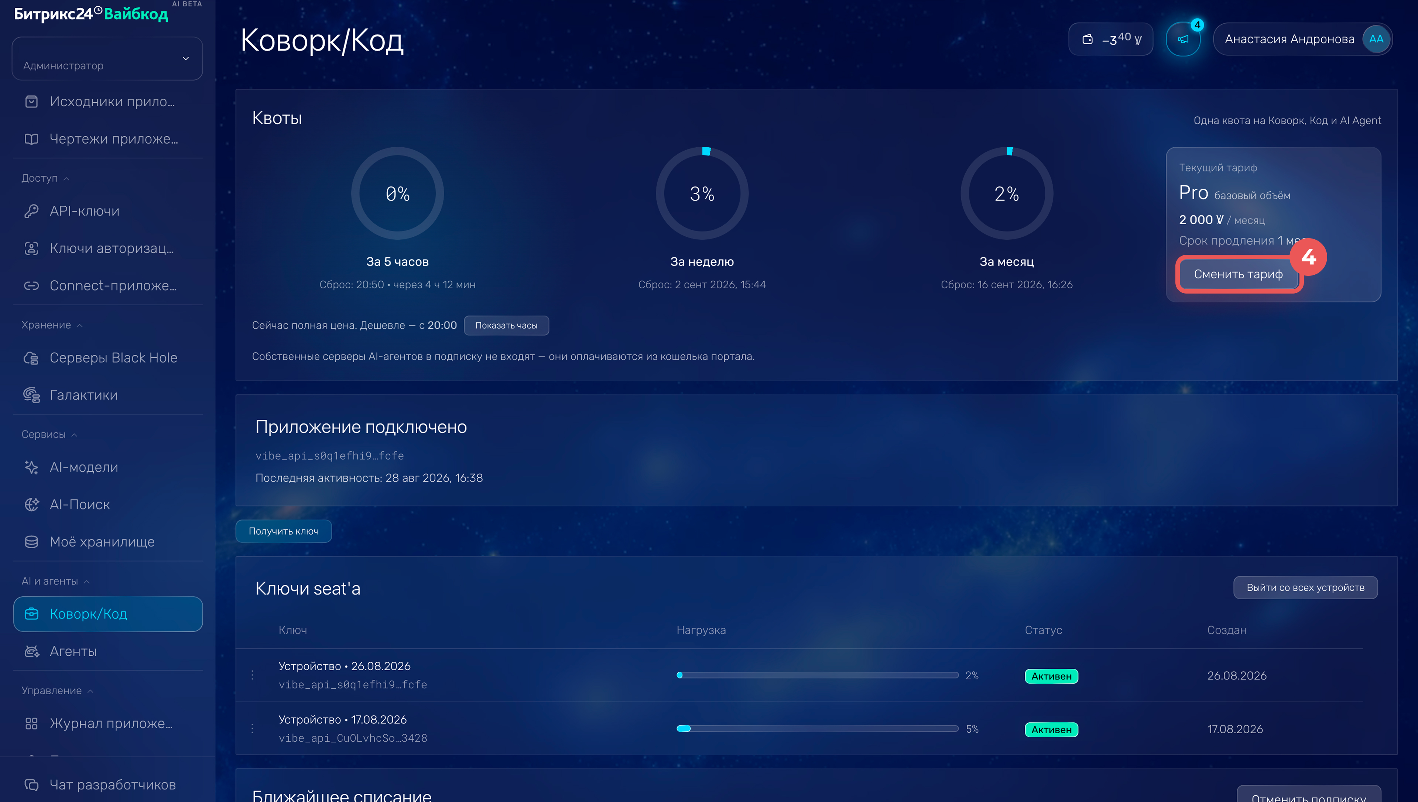Click the Исходники приложений box icon
Image resolution: width=1418 pixels, height=802 pixels.
tap(31, 101)
